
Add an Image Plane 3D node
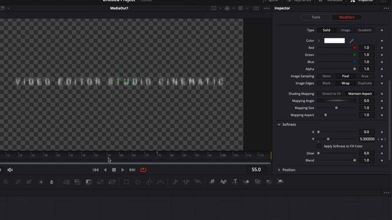tap(212, 182)
